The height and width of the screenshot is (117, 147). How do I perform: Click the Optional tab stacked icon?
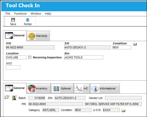56,88
